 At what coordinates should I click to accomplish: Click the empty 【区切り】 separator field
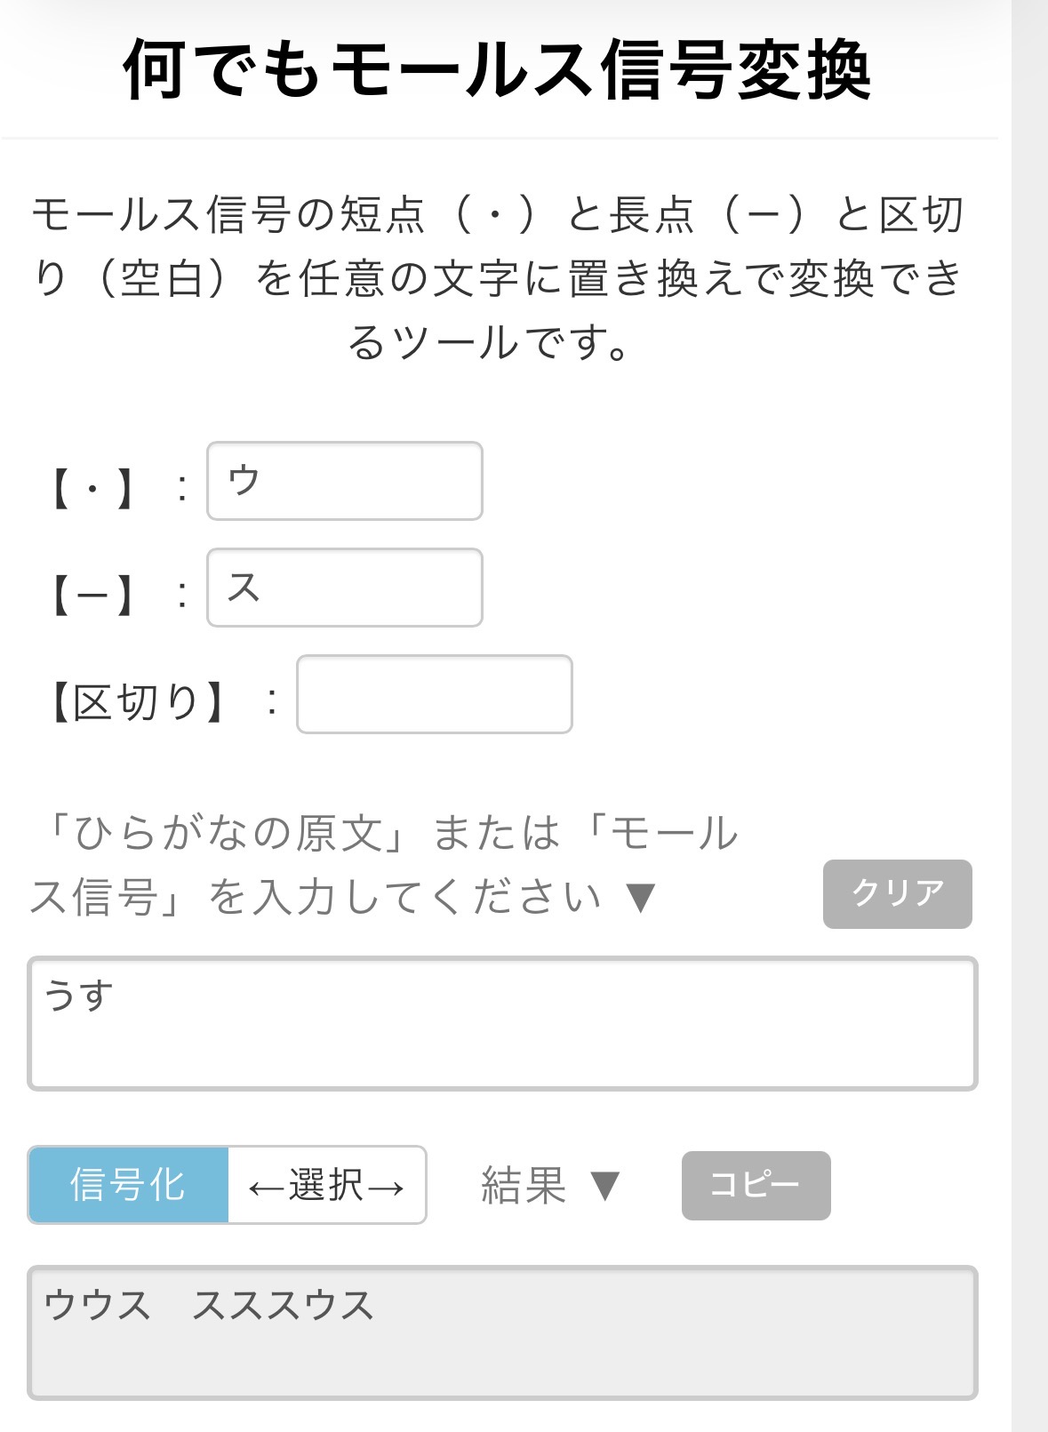coord(434,694)
